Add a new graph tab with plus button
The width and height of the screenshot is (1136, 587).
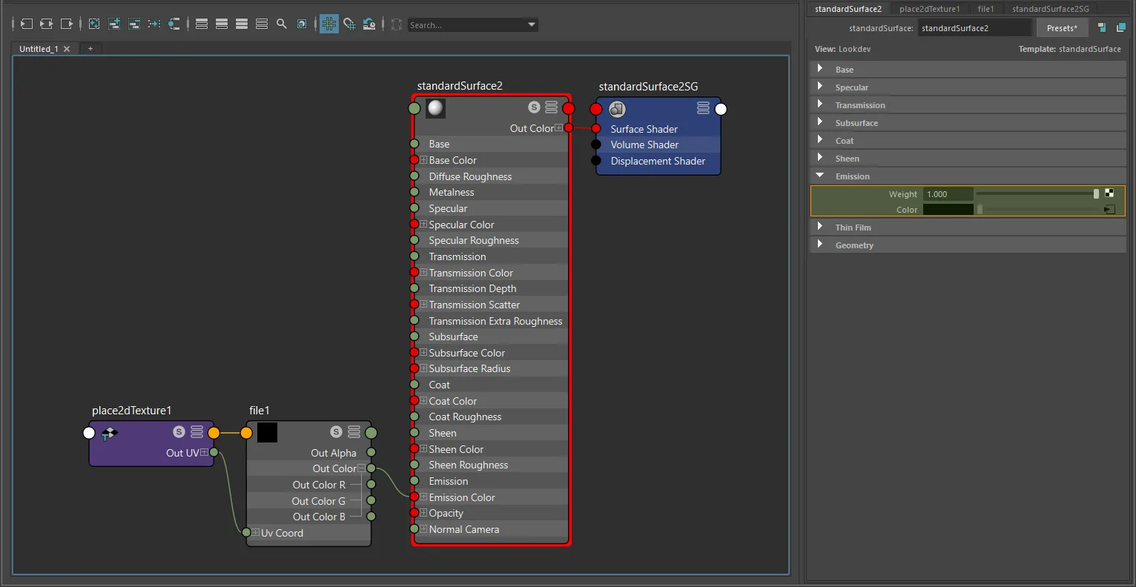[90, 48]
